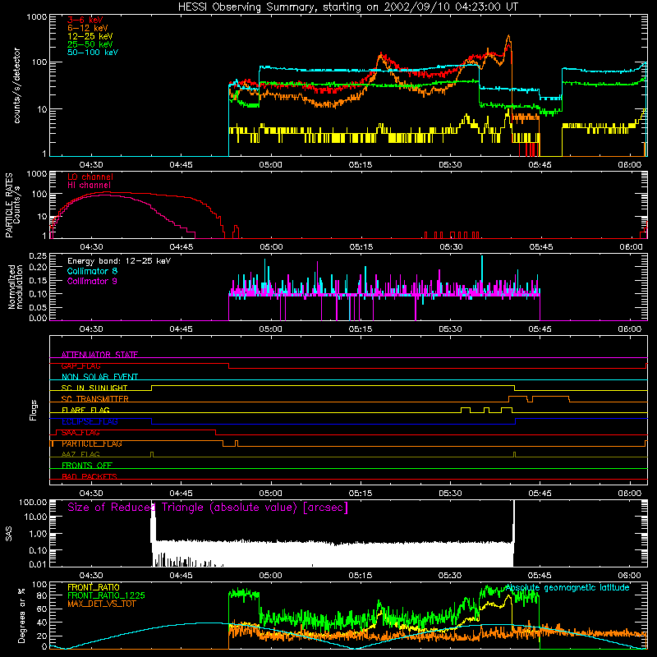
Task: Click the 'Degrees or %' axis label
Action: tap(21, 615)
